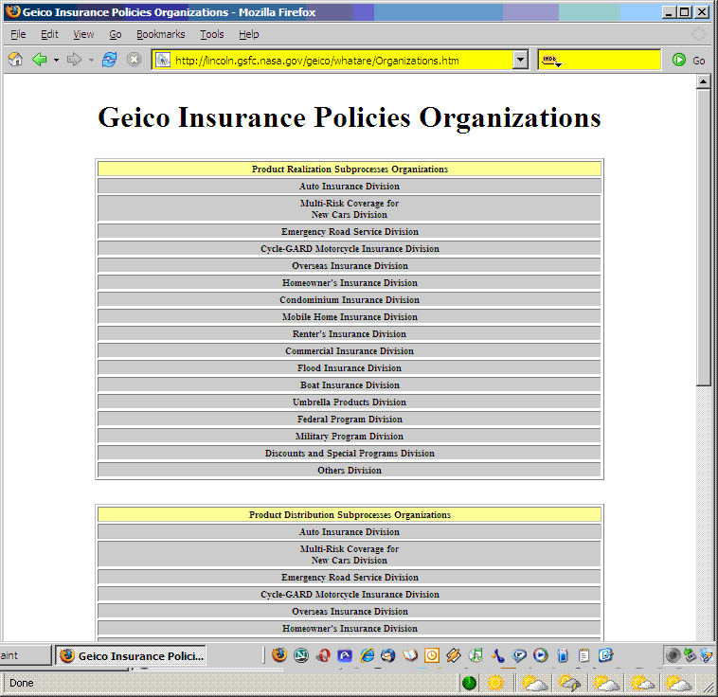Click the Product Distribution Subprocesses Organizations header

[350, 515]
